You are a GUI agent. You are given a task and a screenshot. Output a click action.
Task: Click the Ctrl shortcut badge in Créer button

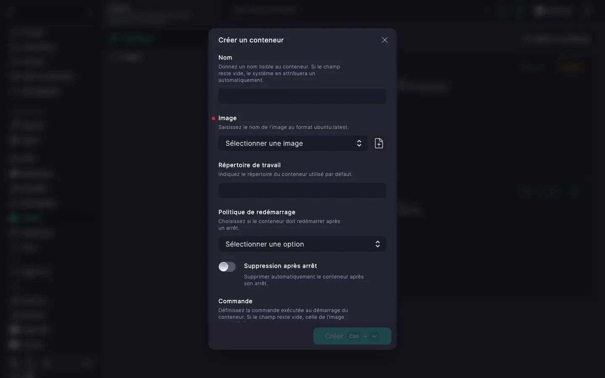(354, 336)
